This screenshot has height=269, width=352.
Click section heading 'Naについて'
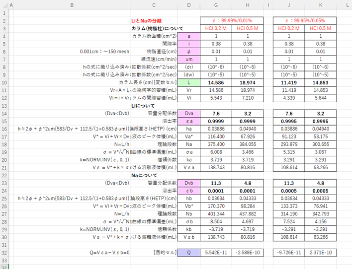coord(144,176)
